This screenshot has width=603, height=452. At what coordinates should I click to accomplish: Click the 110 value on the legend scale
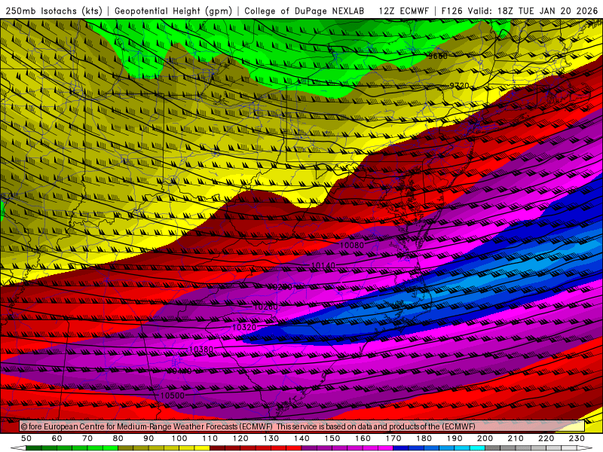pyautogui.click(x=210, y=438)
